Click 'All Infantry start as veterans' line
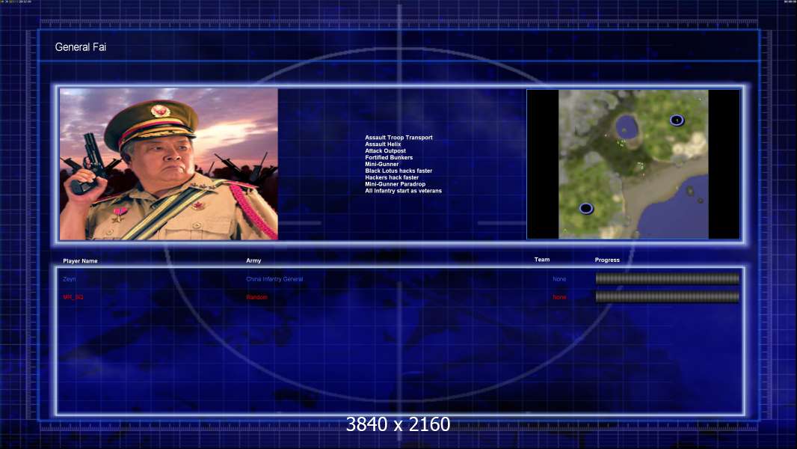This screenshot has width=797, height=449. pos(403,191)
